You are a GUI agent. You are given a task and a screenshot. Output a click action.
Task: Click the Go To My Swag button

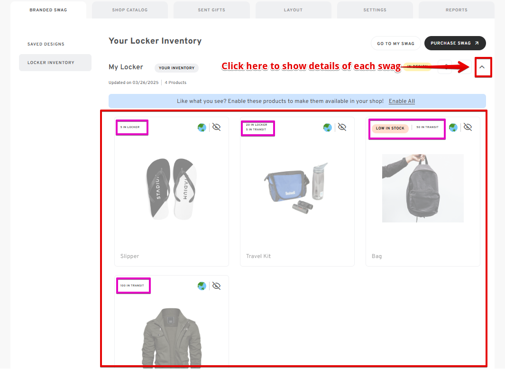[x=396, y=43]
